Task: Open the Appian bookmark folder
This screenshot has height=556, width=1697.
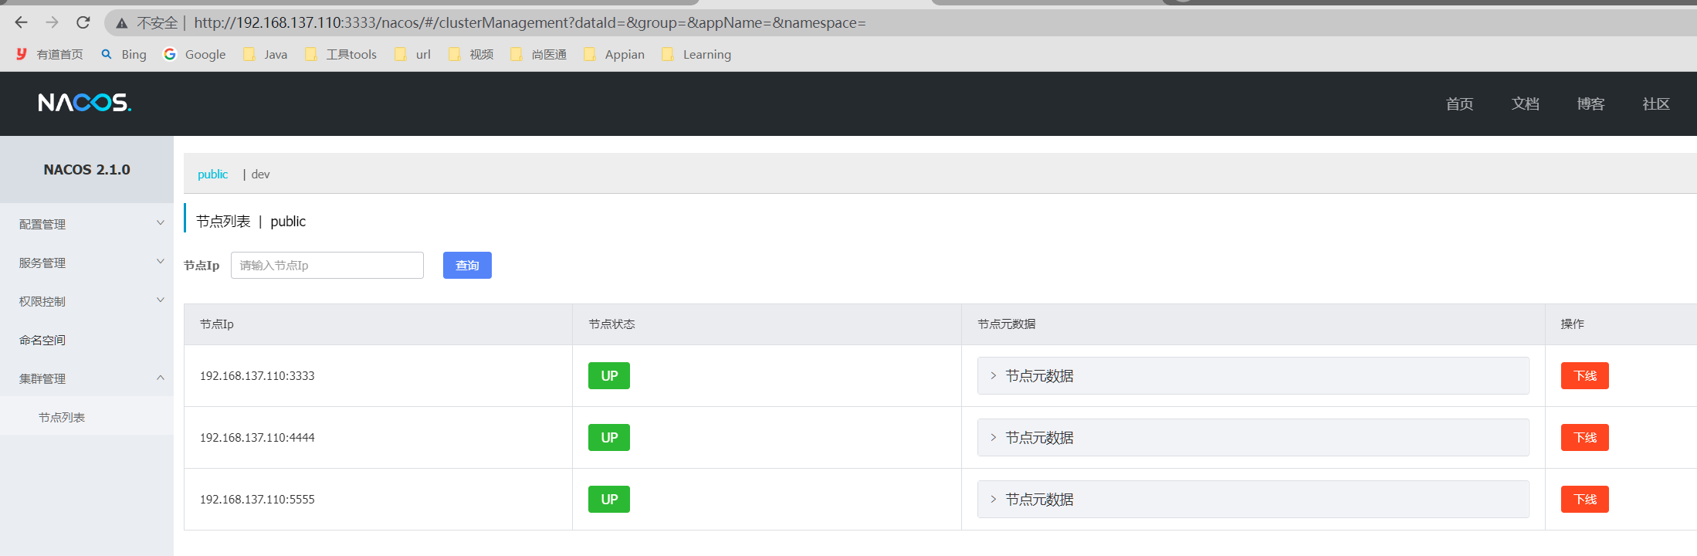Action: click(x=614, y=54)
